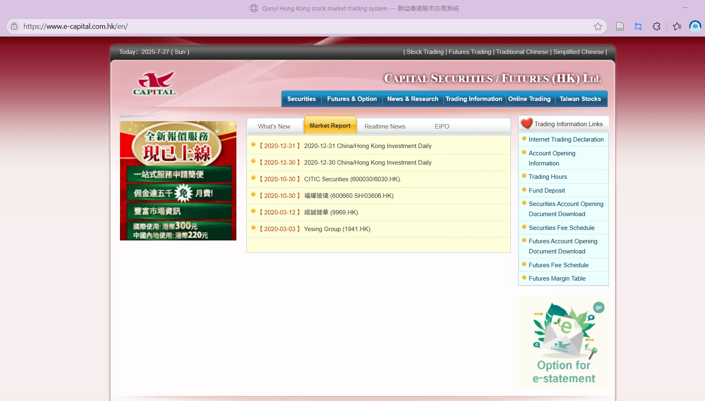Viewport: 705px width, 401px height.
Task: Select the Taiwan Stocks menu item
Action: [x=581, y=99]
